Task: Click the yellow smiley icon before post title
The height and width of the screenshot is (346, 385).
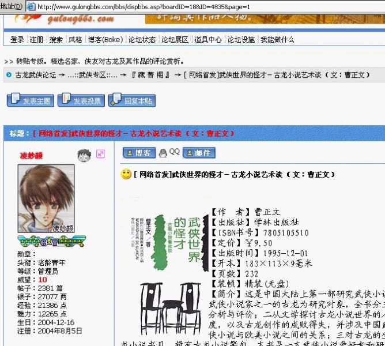Action: tap(126, 174)
